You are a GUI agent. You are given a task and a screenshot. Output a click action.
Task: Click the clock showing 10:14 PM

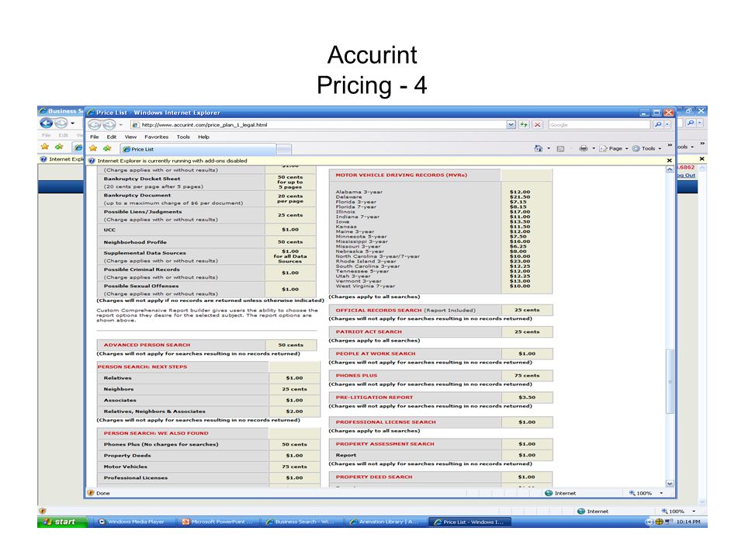pos(688,522)
